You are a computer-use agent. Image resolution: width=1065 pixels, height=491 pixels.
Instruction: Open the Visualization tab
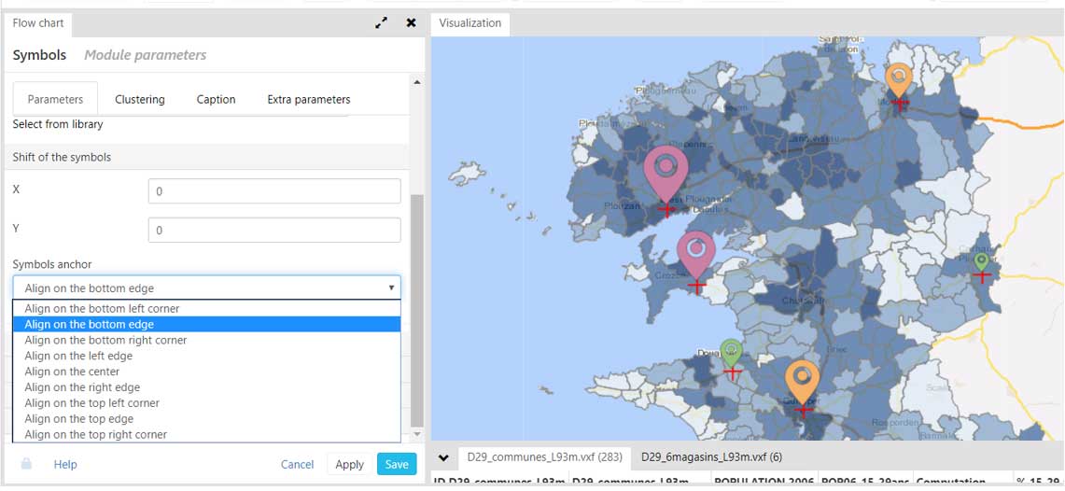tap(470, 23)
